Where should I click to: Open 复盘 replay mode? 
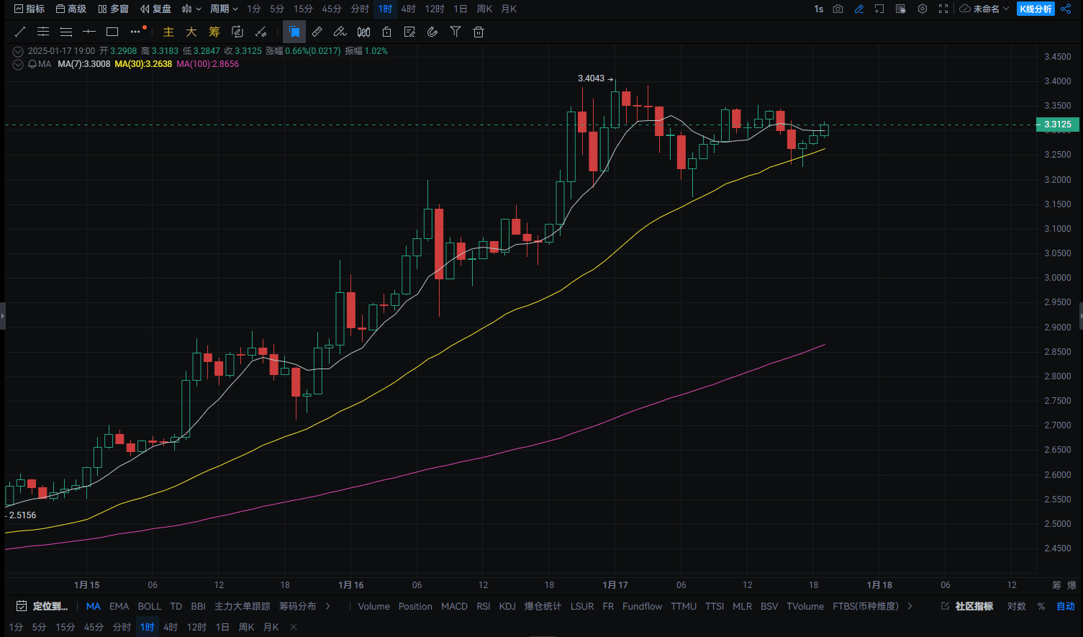(x=156, y=9)
